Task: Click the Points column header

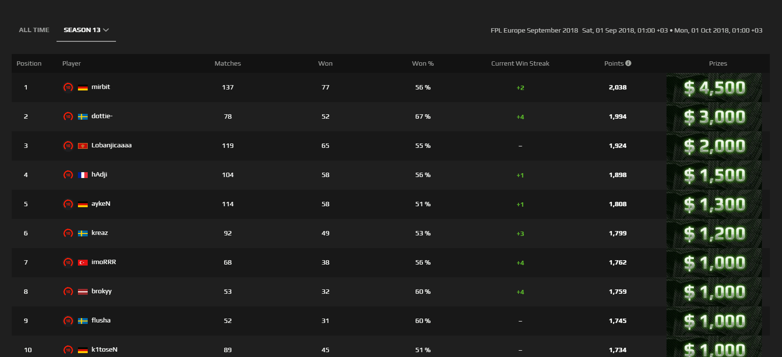Action: click(x=614, y=63)
